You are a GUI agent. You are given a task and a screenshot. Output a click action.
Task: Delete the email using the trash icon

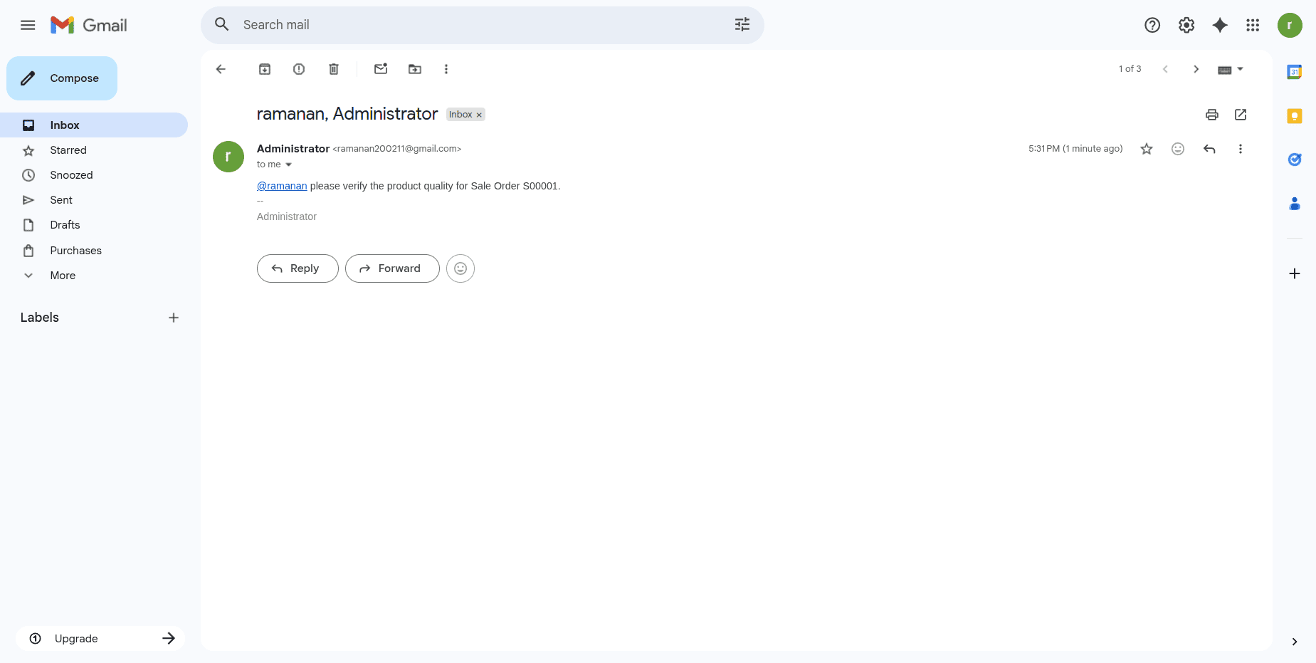click(x=333, y=69)
